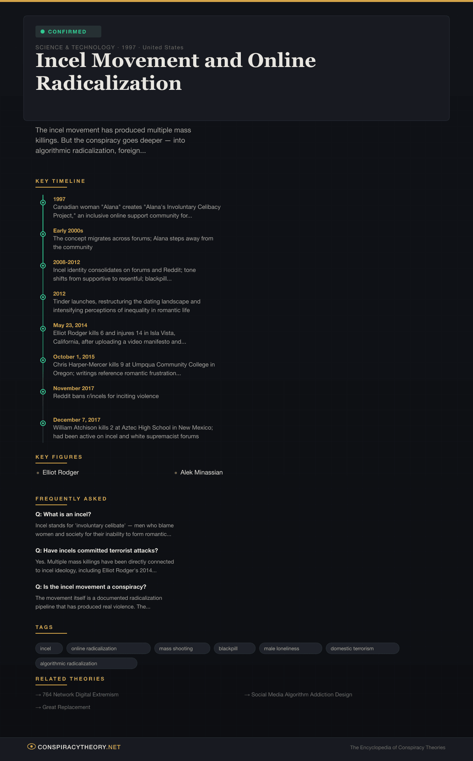Screen dimensions: 473x761
Task: Click the online radicalization tag
Action: coord(108,648)
